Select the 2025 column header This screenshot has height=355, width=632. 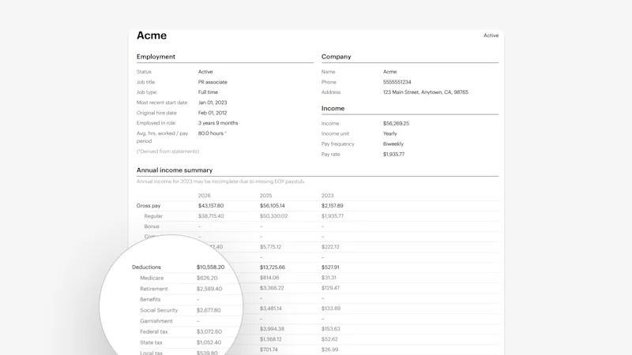[x=266, y=196]
